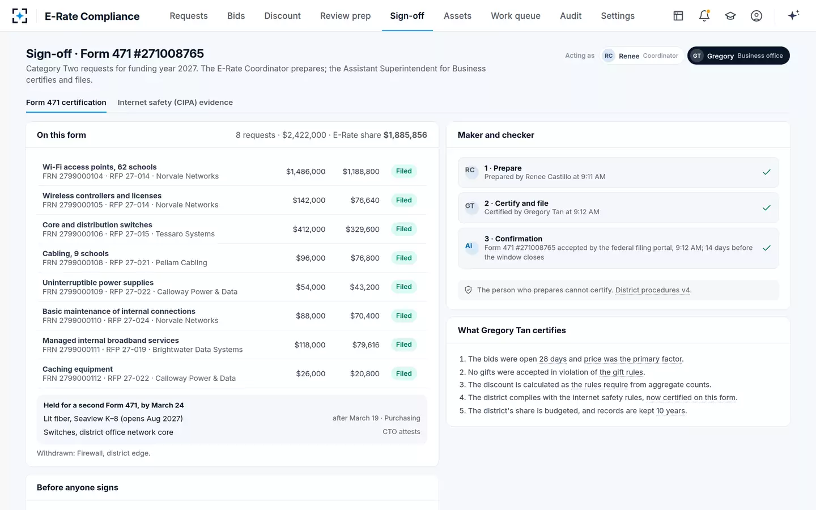Click E-Rate share total $1,885,856

pos(405,135)
